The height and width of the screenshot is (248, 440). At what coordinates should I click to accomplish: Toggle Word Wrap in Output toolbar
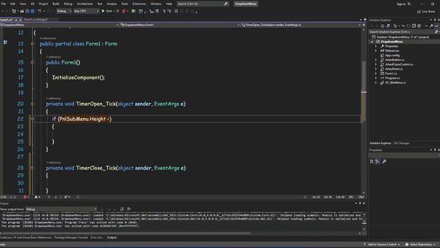point(129,209)
